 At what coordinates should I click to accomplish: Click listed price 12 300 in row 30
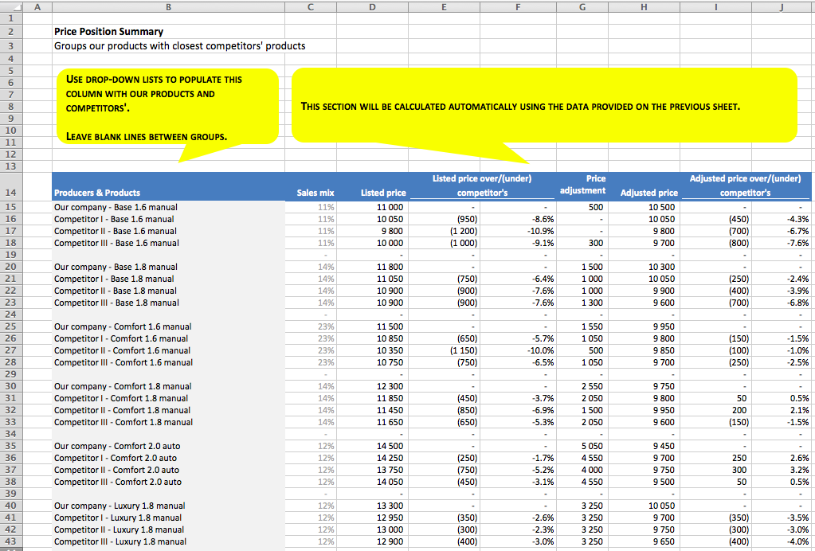(390, 386)
